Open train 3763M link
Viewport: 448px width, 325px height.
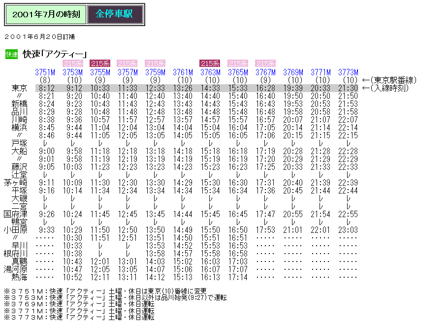211,72
